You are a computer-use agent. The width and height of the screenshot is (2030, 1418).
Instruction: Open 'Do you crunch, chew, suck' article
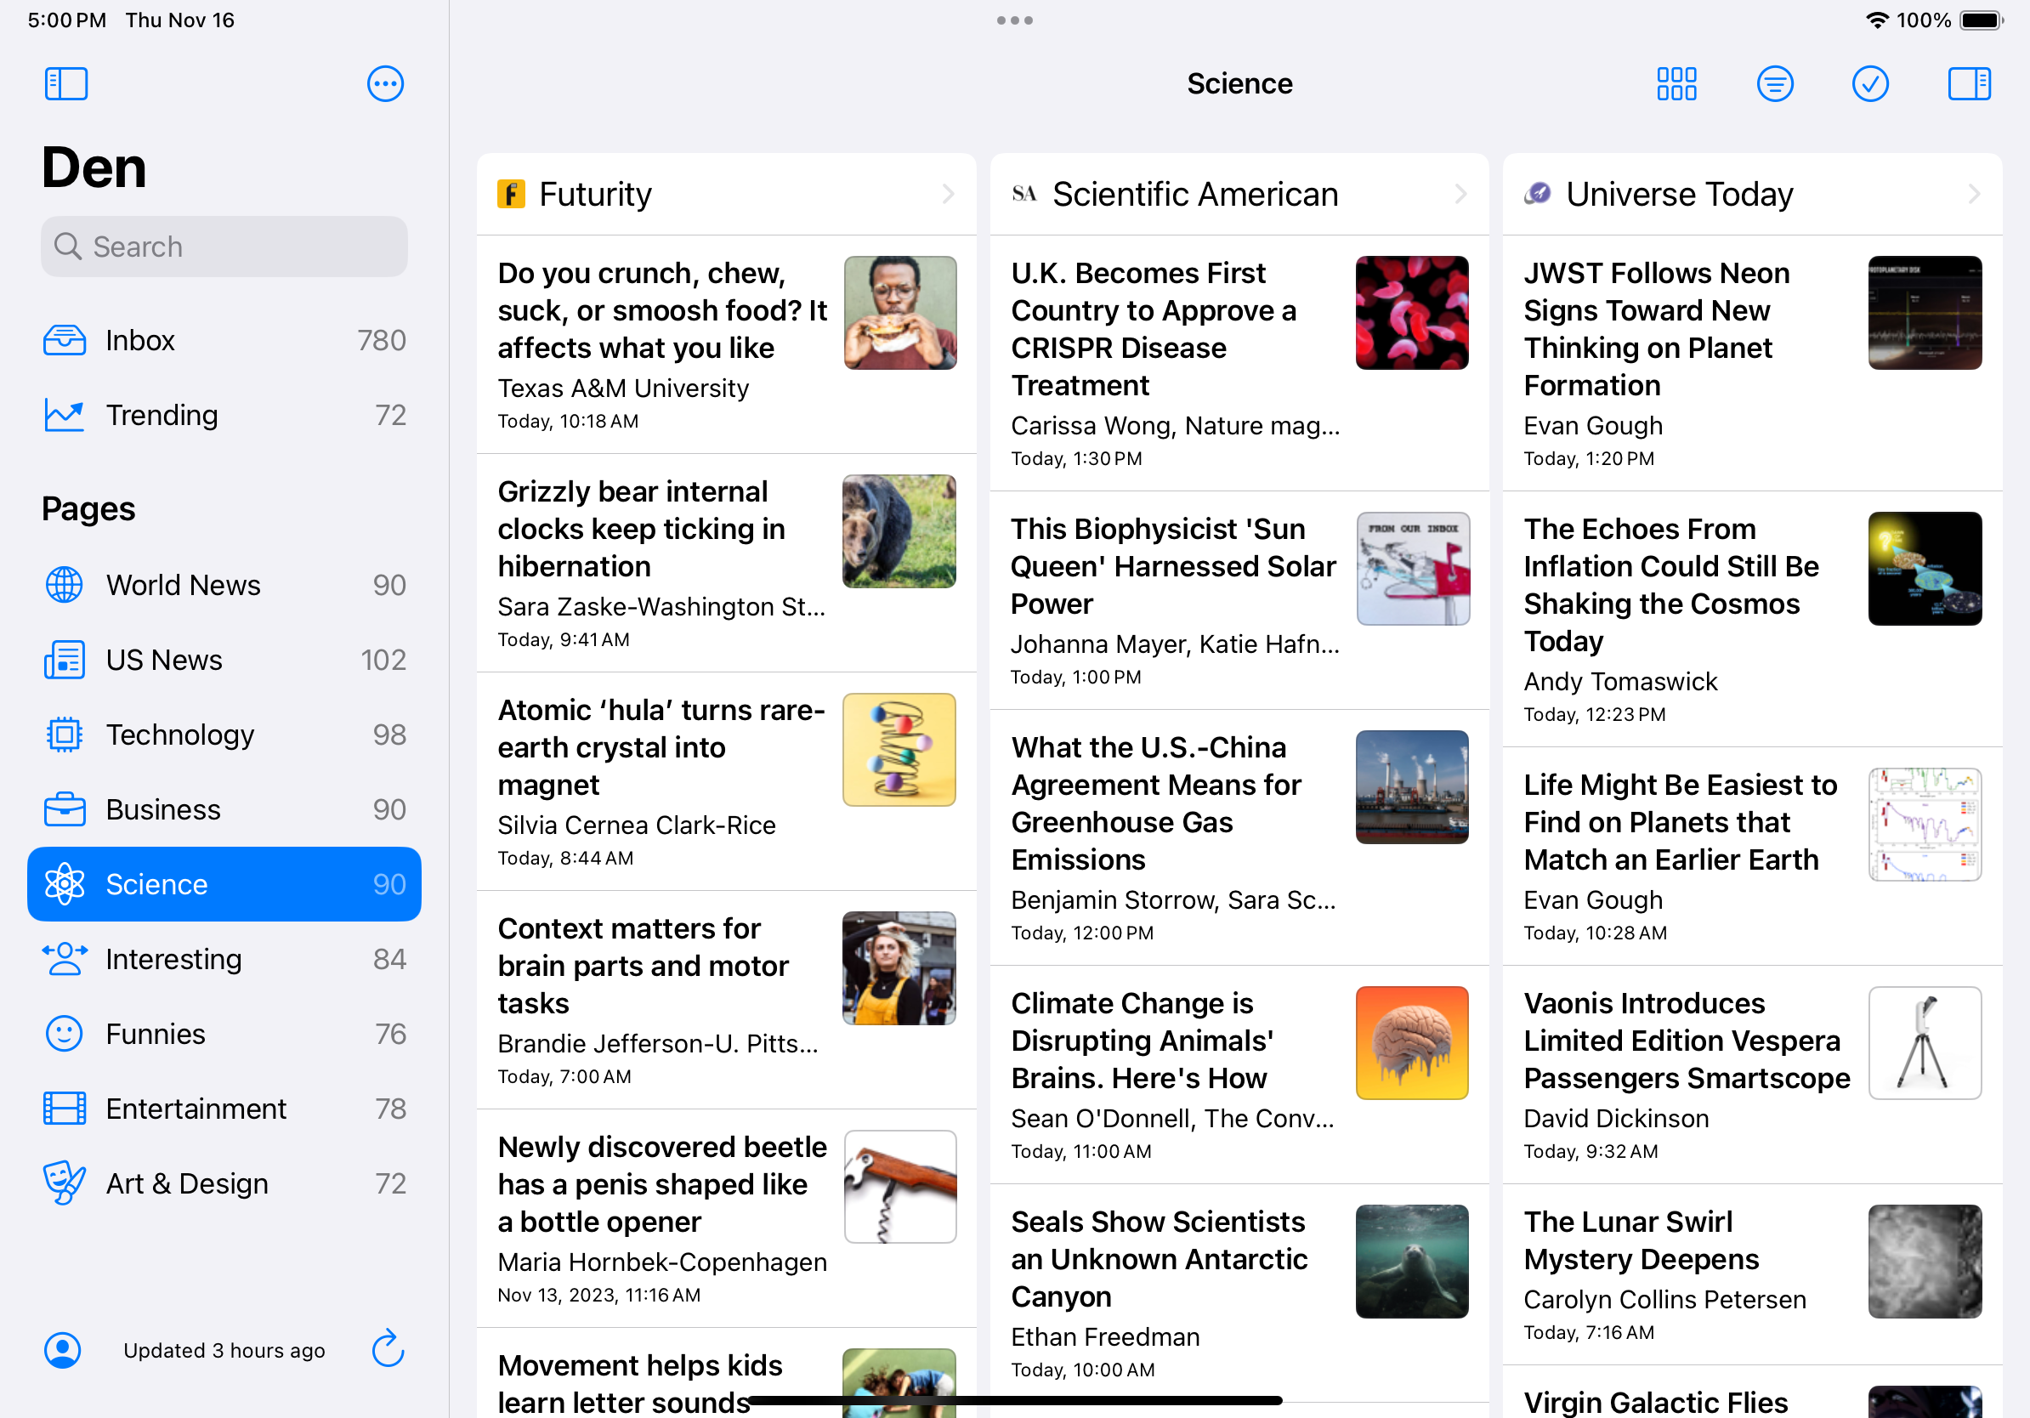(726, 344)
